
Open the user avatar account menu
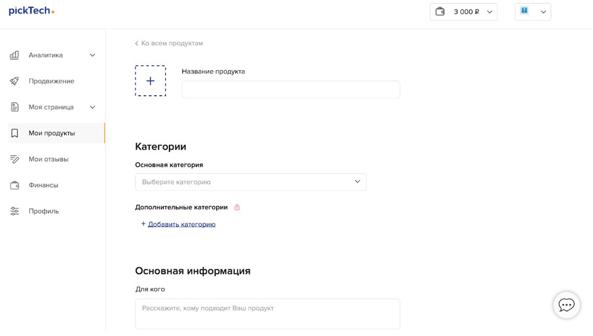coord(533,12)
